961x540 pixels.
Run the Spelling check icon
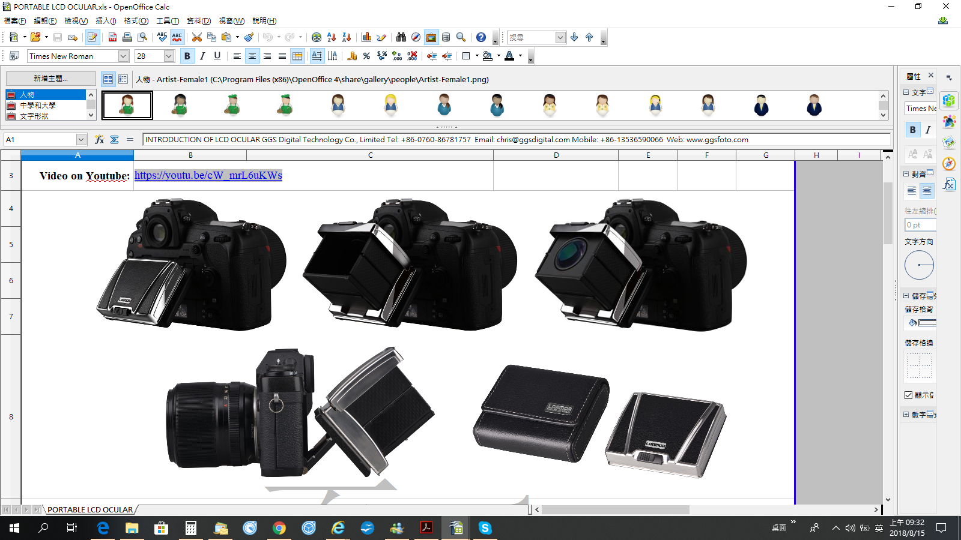[162, 37]
